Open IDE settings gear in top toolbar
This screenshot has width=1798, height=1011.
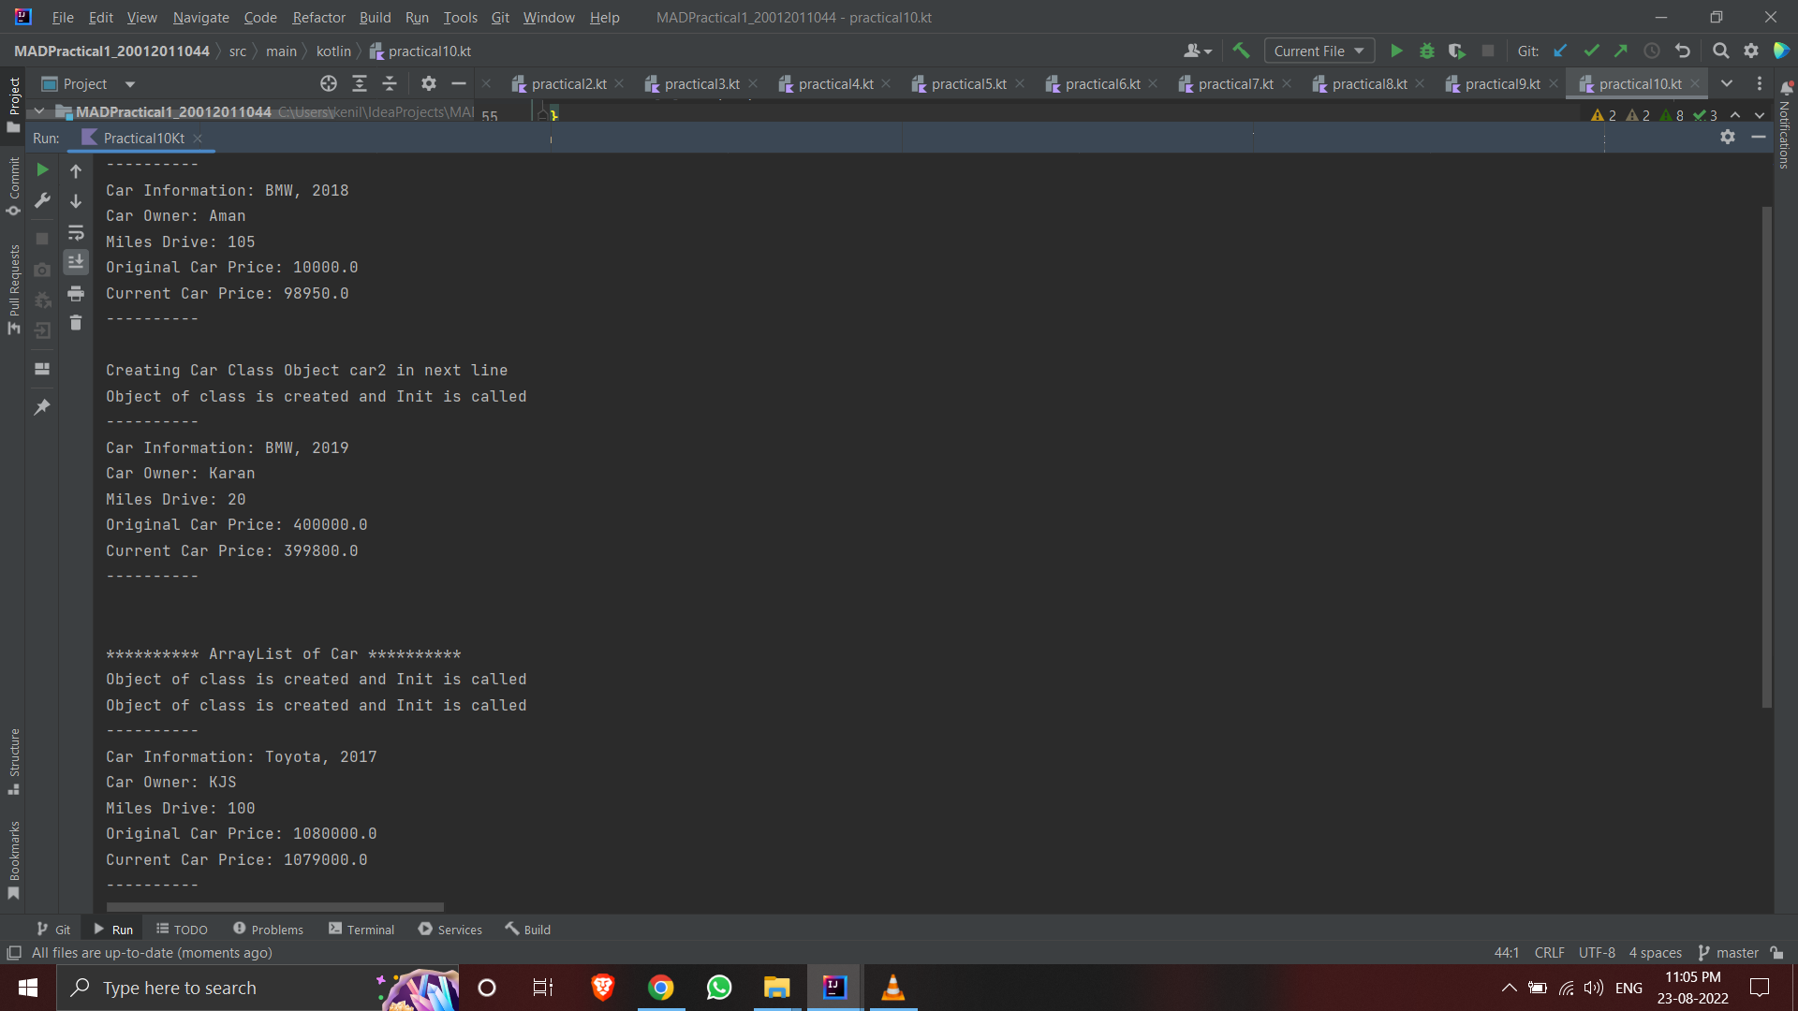pos(1751,51)
